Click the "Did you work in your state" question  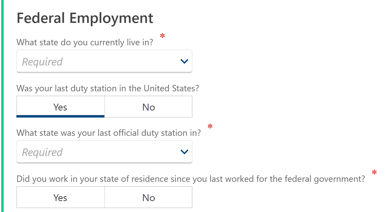click(x=191, y=179)
